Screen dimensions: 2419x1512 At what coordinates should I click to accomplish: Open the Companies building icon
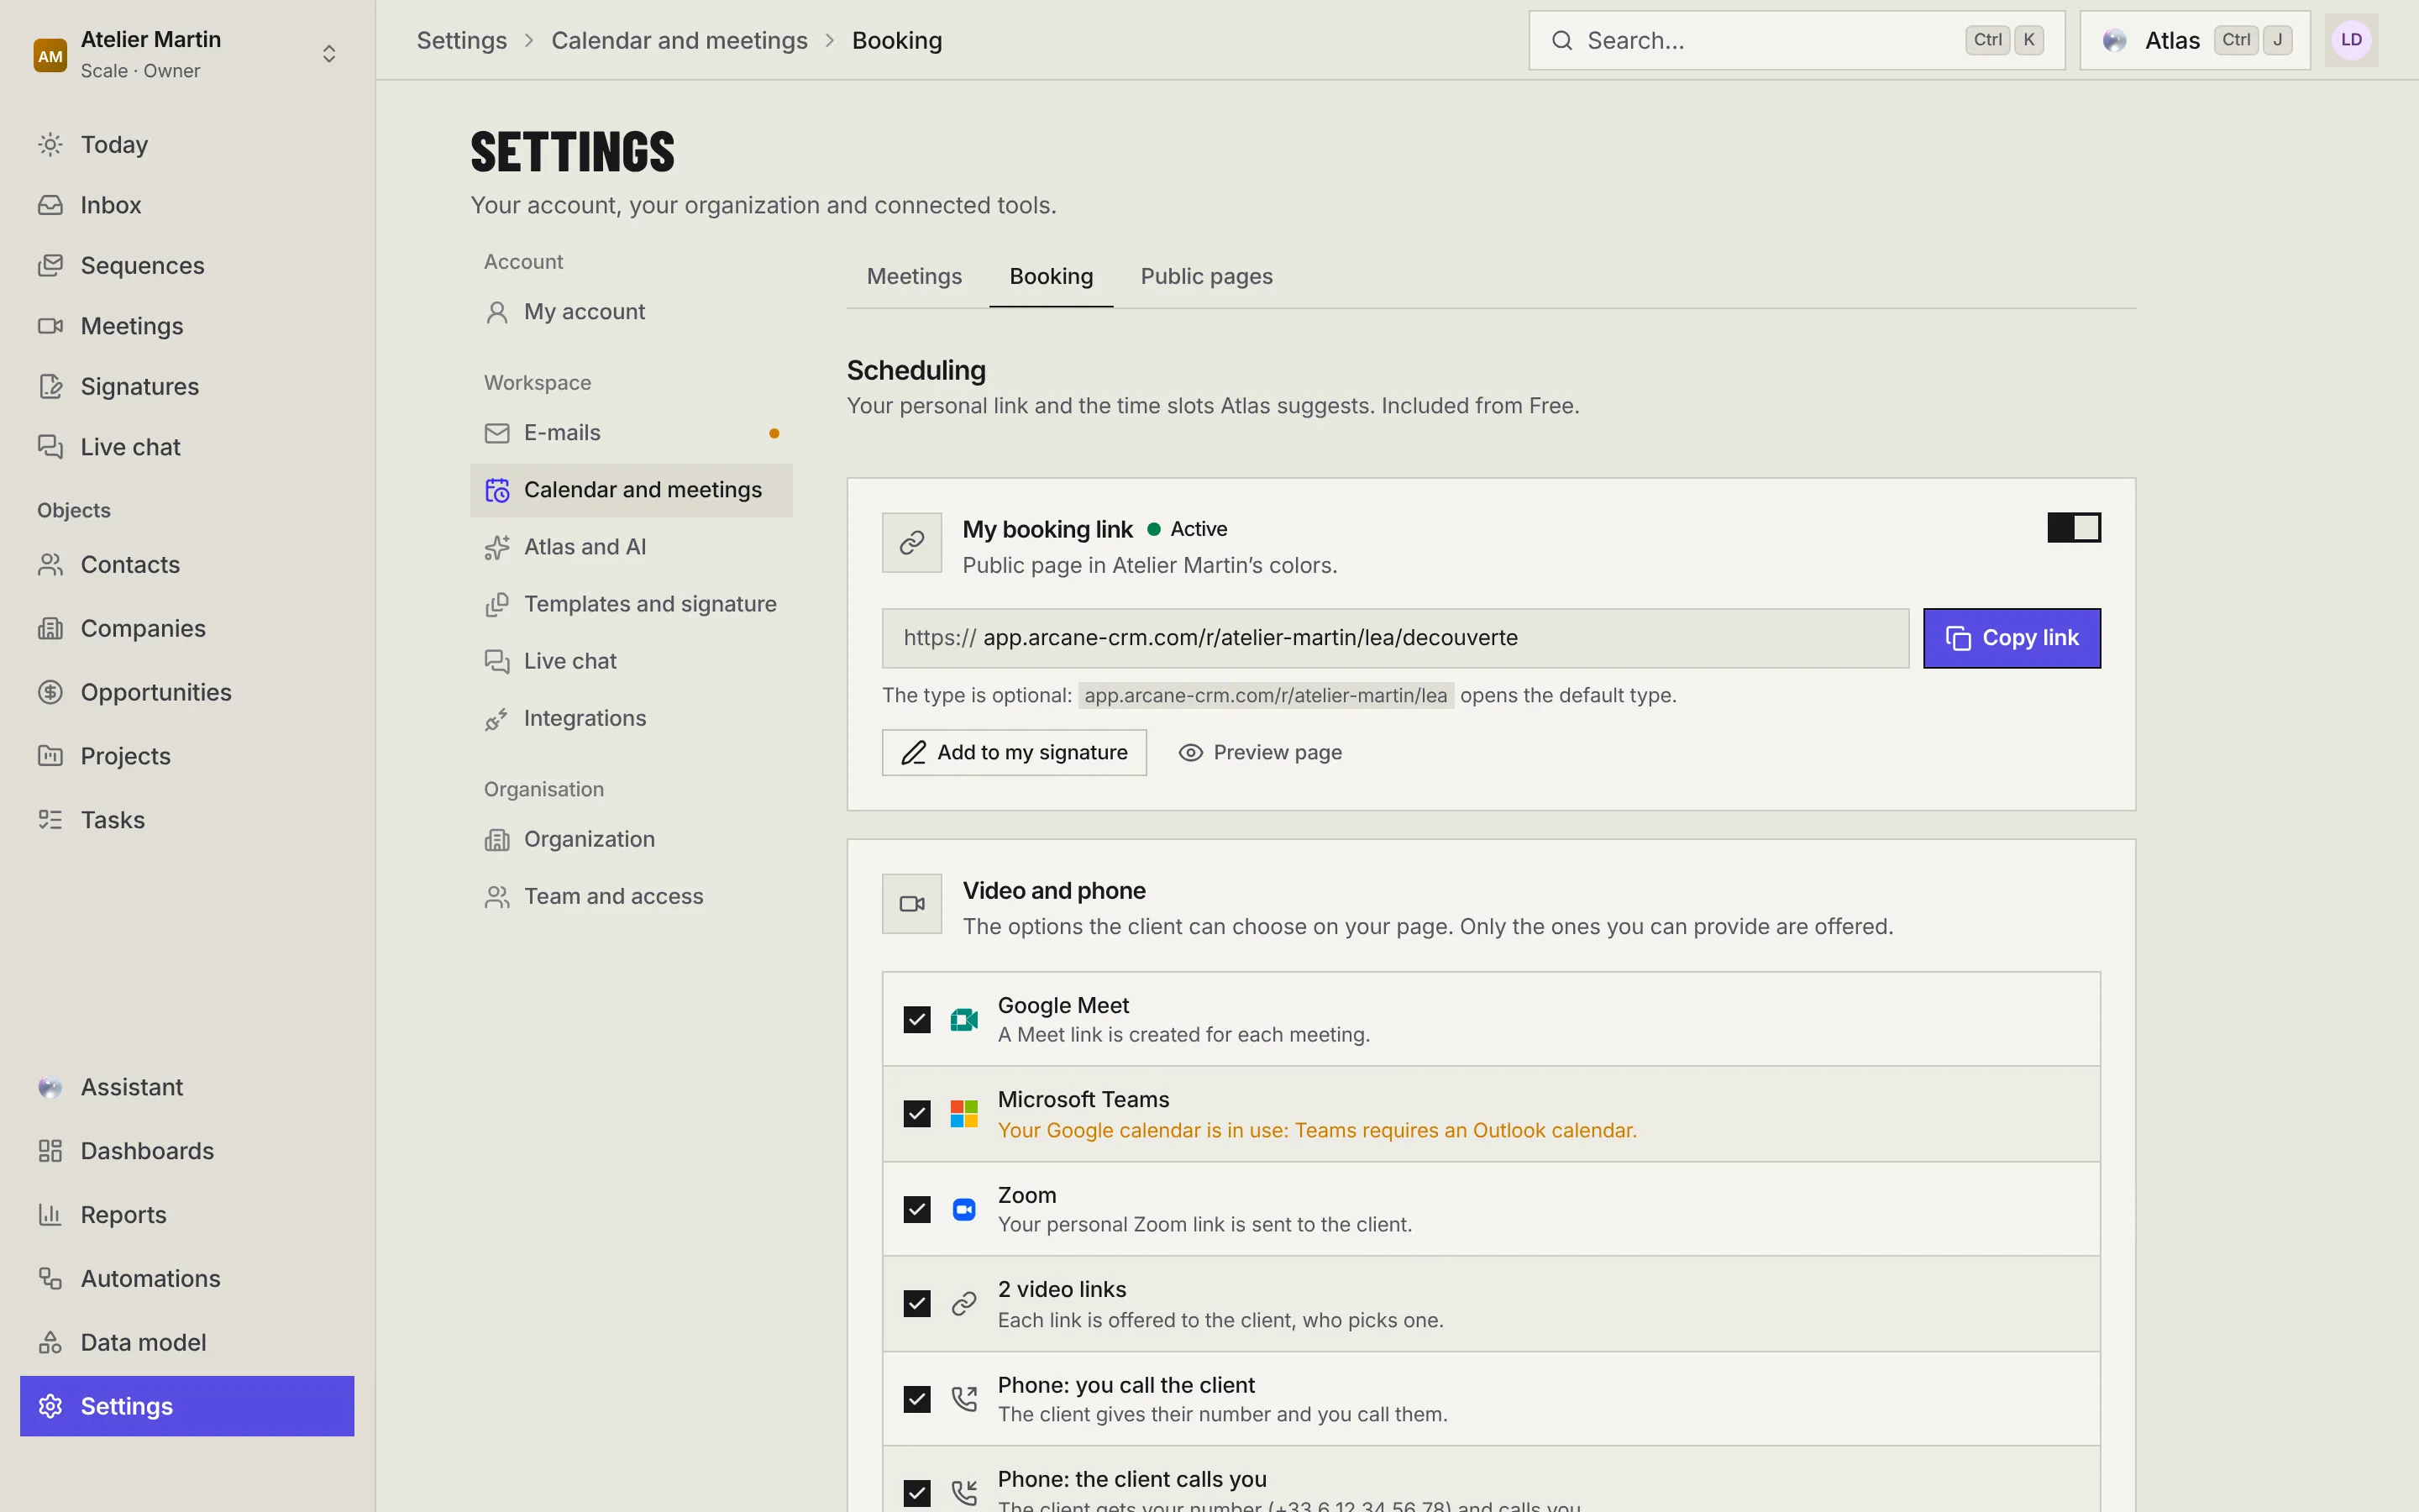[x=50, y=629]
